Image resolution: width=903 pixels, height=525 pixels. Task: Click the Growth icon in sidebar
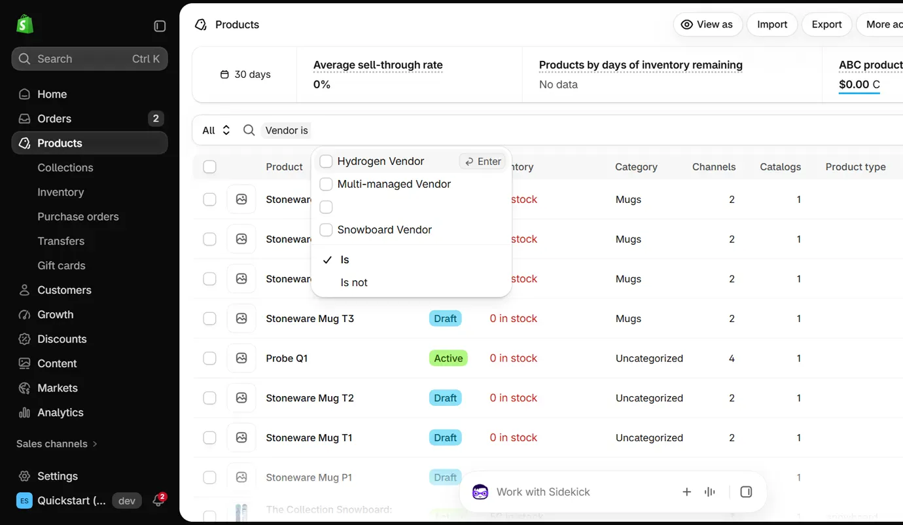[24, 315]
